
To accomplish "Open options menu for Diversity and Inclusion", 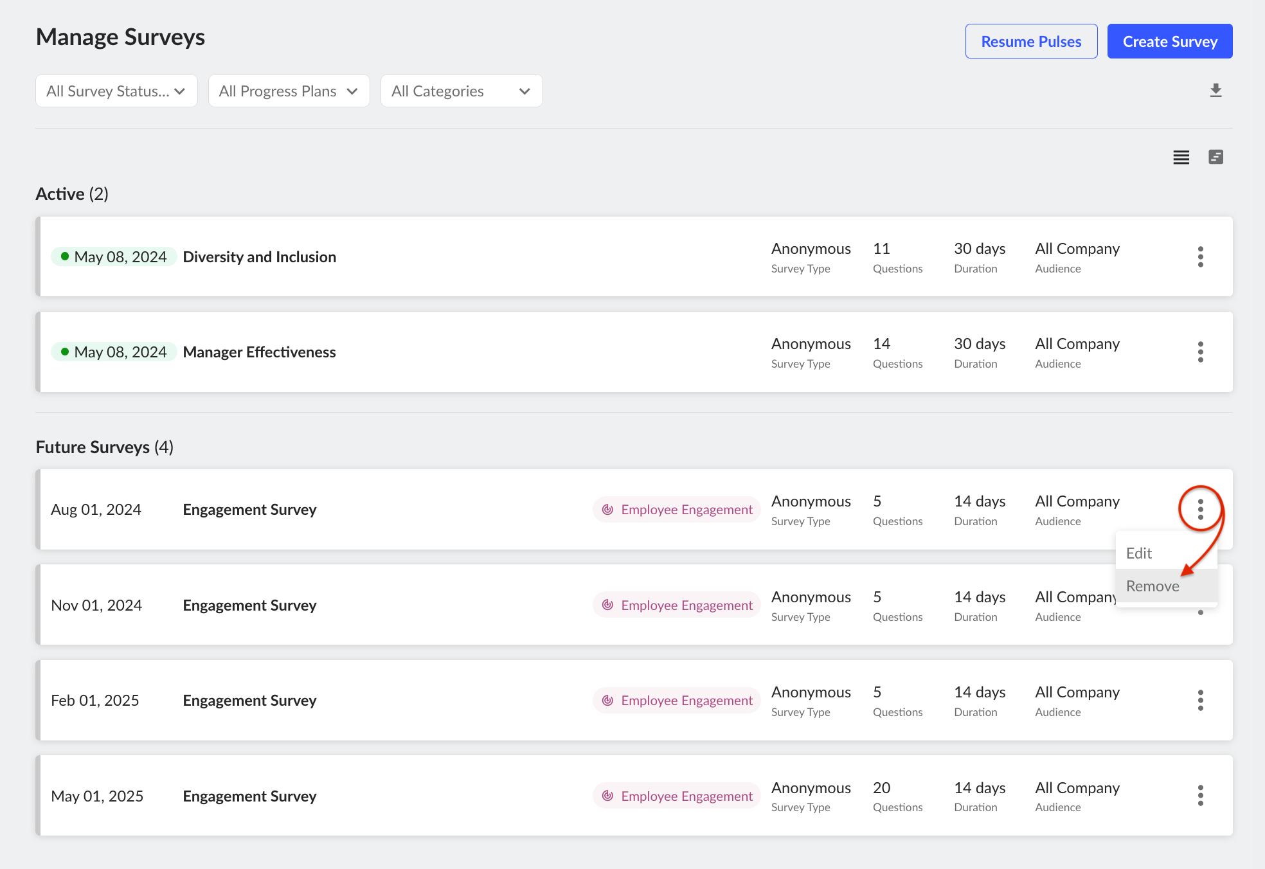I will [1200, 256].
